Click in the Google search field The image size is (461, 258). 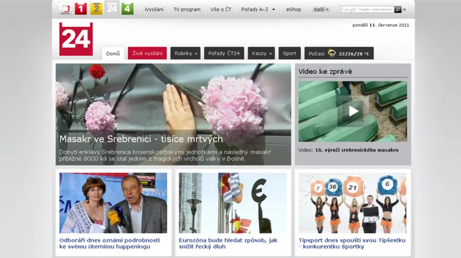[367, 9]
